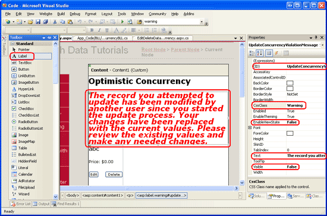The height and width of the screenshot is (216, 327).
Task: Collapse the Standard toolbox group
Action: pyautogui.click(x=12, y=43)
